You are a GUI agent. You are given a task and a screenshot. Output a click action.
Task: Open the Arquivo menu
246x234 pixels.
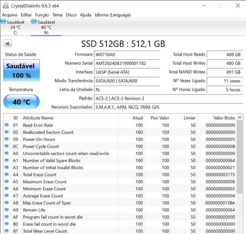point(10,15)
